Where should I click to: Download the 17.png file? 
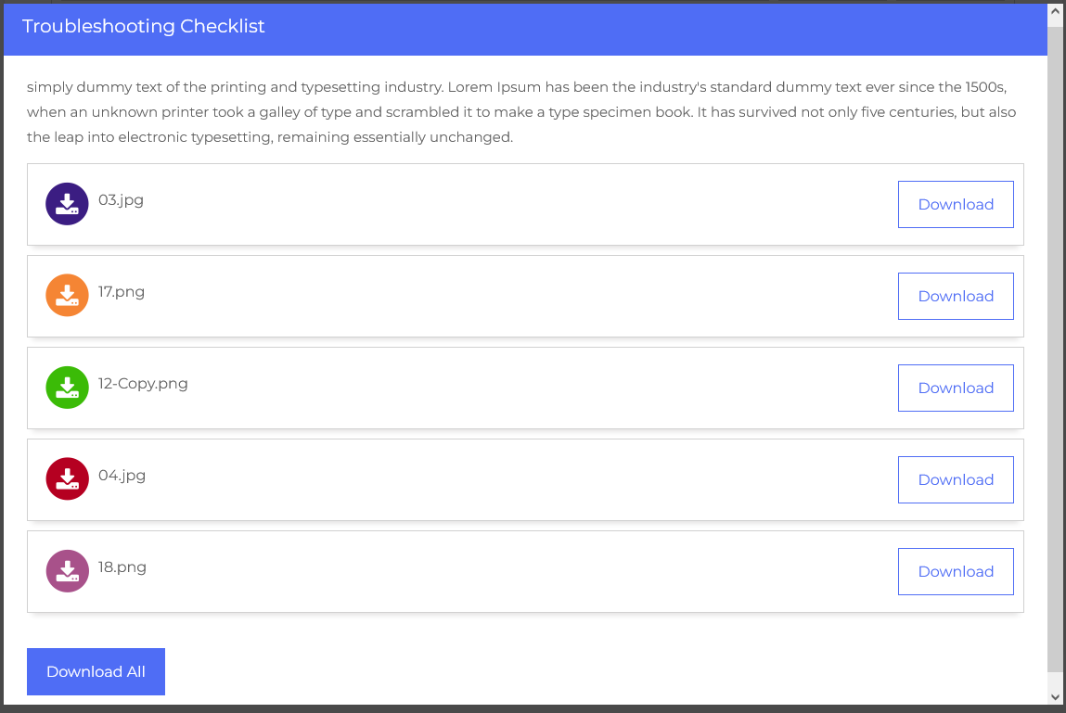pyautogui.click(x=956, y=297)
